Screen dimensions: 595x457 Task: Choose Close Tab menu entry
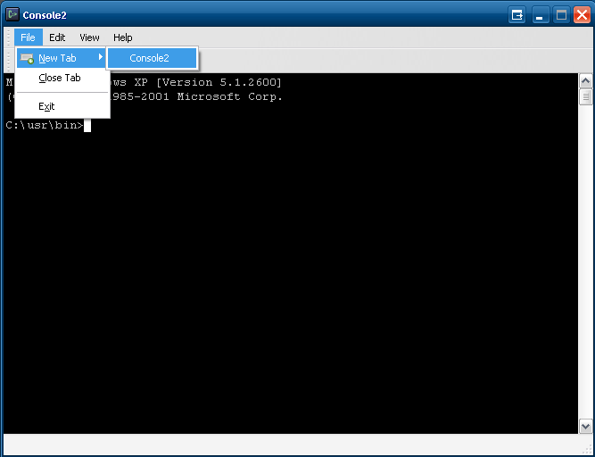coord(61,78)
